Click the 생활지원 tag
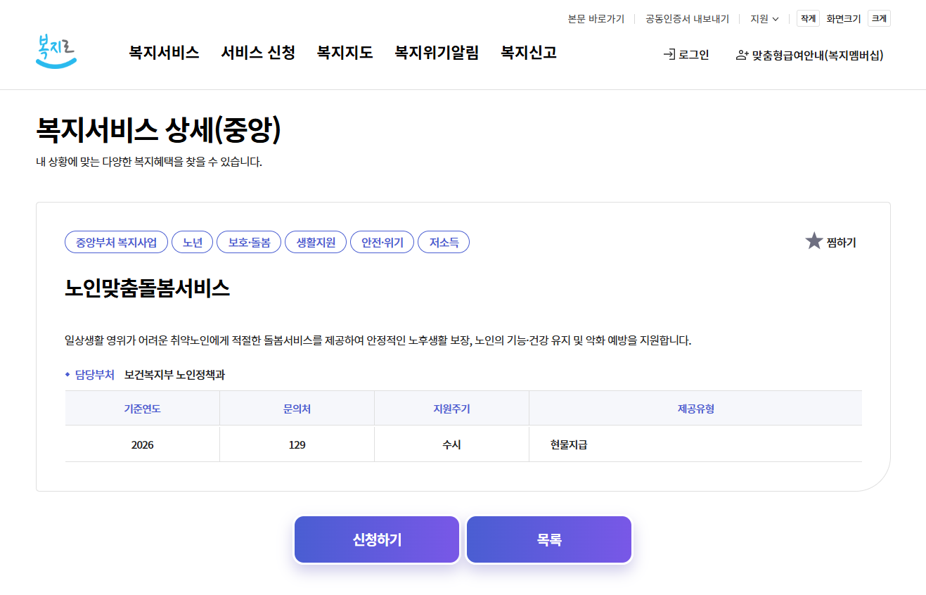This screenshot has height=595, width=926. click(315, 241)
